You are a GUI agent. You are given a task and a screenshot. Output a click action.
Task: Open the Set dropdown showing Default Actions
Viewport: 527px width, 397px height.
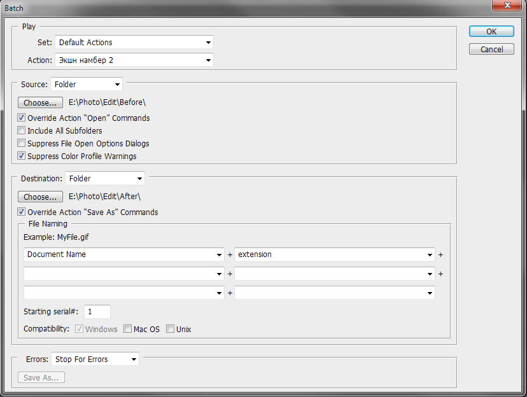point(134,43)
